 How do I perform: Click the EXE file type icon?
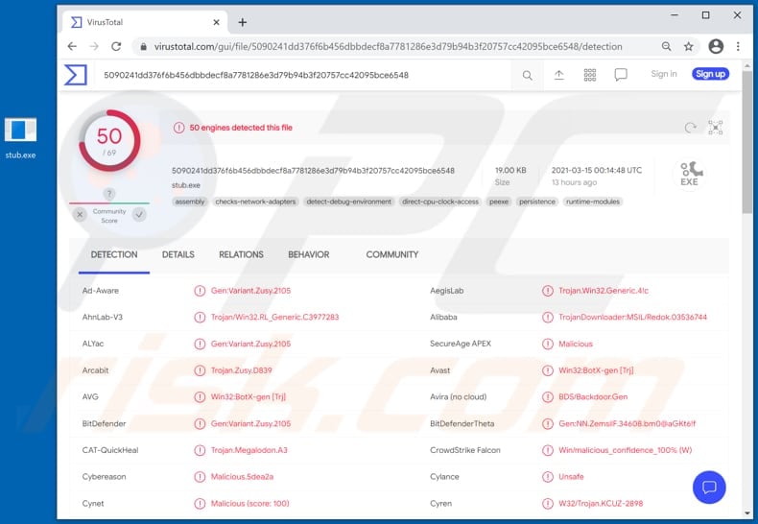(690, 174)
